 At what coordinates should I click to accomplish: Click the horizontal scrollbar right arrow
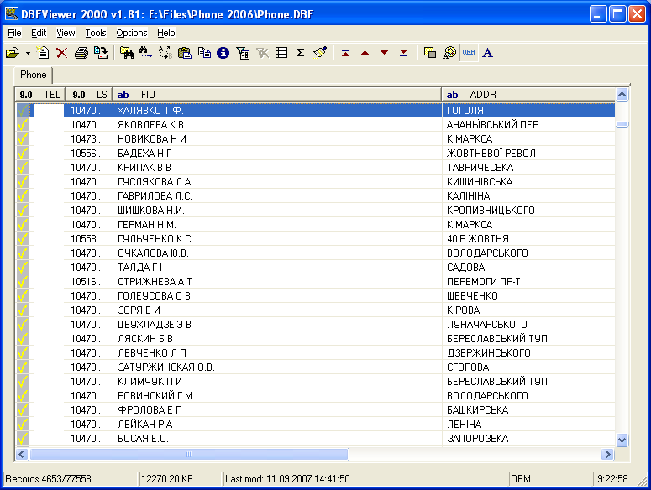click(x=608, y=455)
